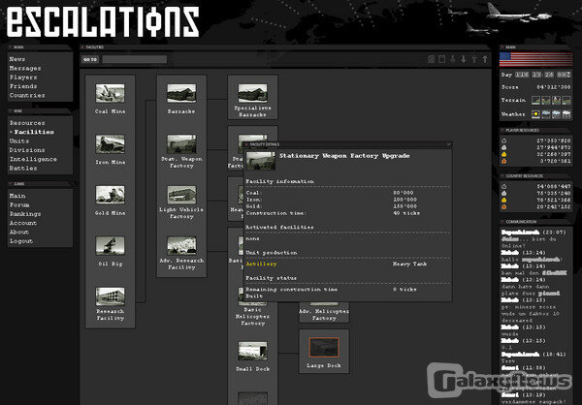Click the Adv. Helicopter Factory label

(x=324, y=315)
